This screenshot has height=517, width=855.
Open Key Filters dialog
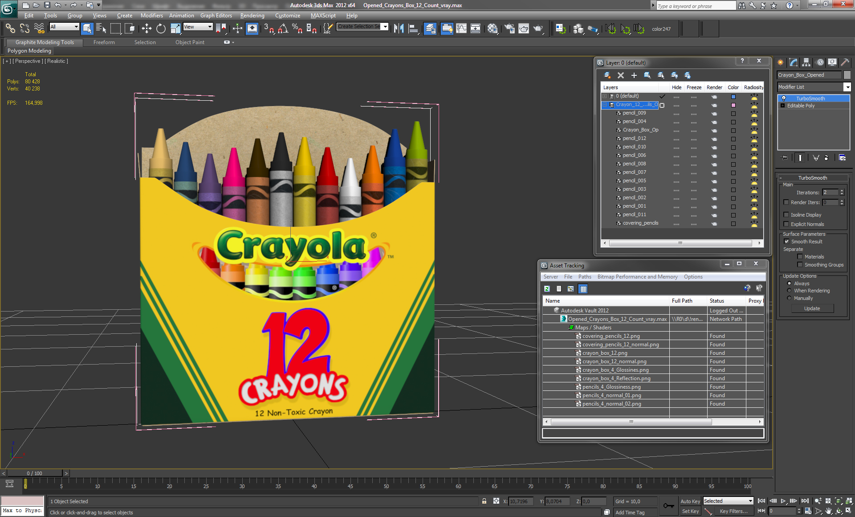tap(733, 511)
